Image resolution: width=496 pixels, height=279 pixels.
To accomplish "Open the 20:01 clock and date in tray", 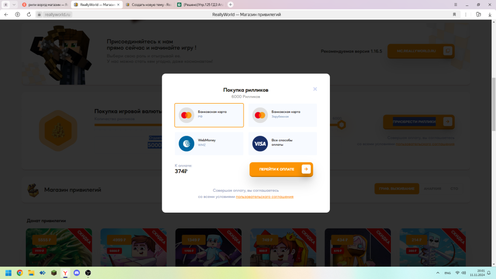I will 477,273.
